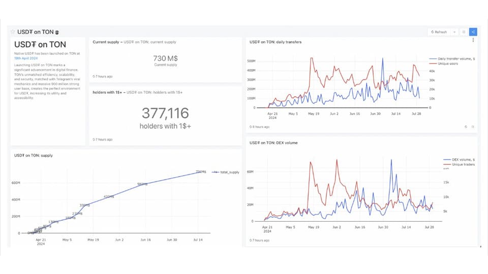This screenshot has width=488, height=274.
Task: Click the '8 hours ago' timestamp on daily transfers
Action: click(x=259, y=127)
